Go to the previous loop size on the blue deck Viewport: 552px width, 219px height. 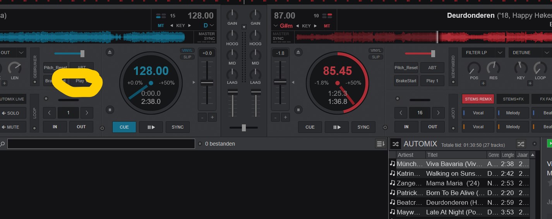click(49, 113)
